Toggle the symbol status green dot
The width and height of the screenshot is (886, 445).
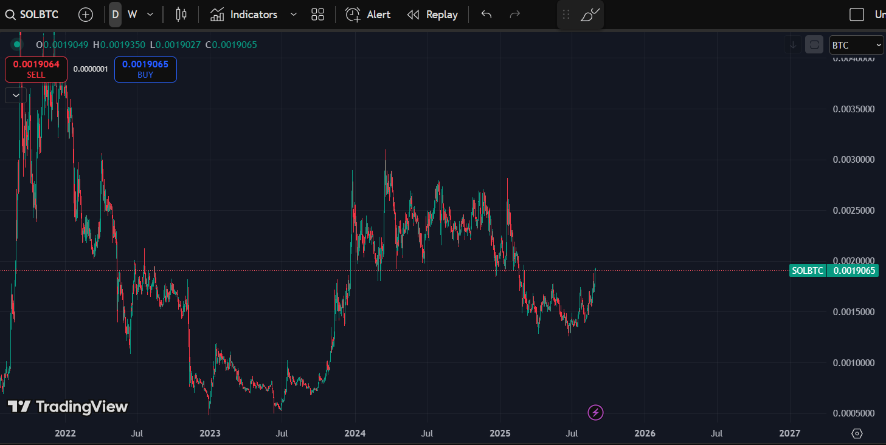point(16,44)
